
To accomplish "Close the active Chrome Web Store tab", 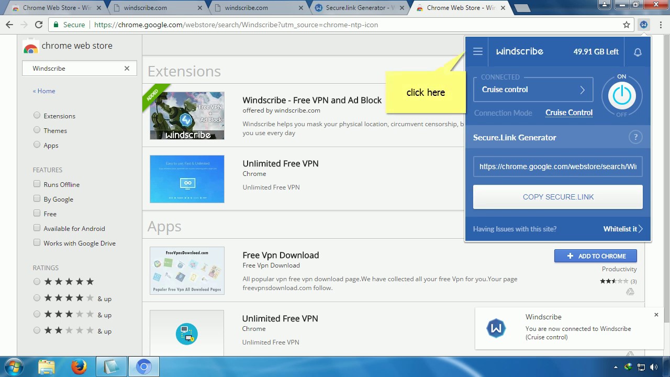I will tap(502, 8).
